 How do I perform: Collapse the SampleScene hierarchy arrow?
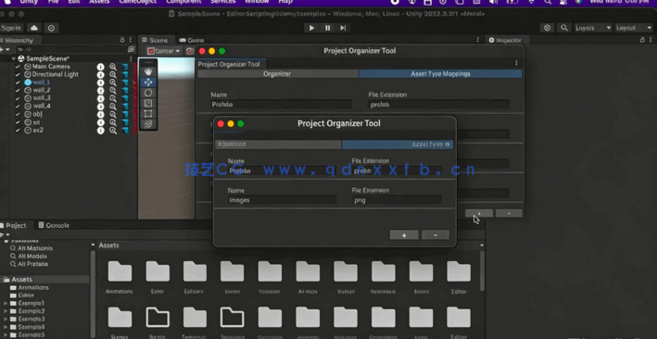13,58
